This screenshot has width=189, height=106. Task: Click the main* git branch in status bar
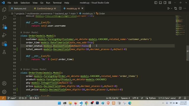[x=12, y=98]
